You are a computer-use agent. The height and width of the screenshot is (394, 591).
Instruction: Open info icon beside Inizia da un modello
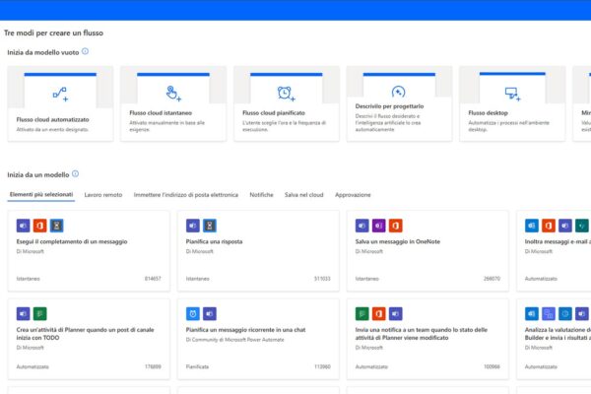click(76, 173)
